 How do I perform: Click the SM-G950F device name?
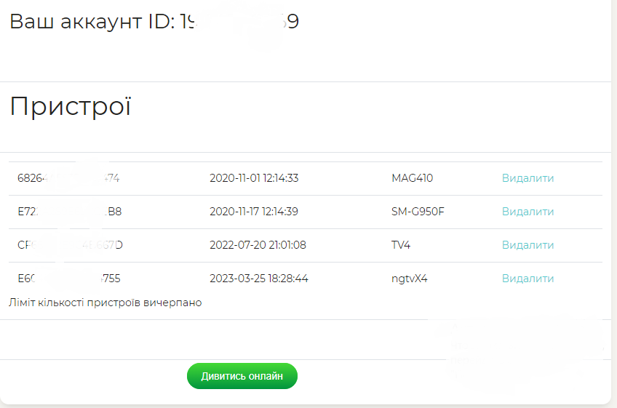click(419, 212)
